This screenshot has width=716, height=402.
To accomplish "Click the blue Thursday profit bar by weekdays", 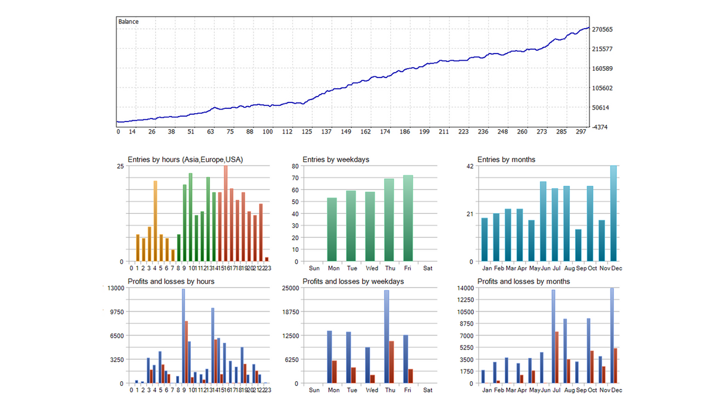I will tap(387, 336).
